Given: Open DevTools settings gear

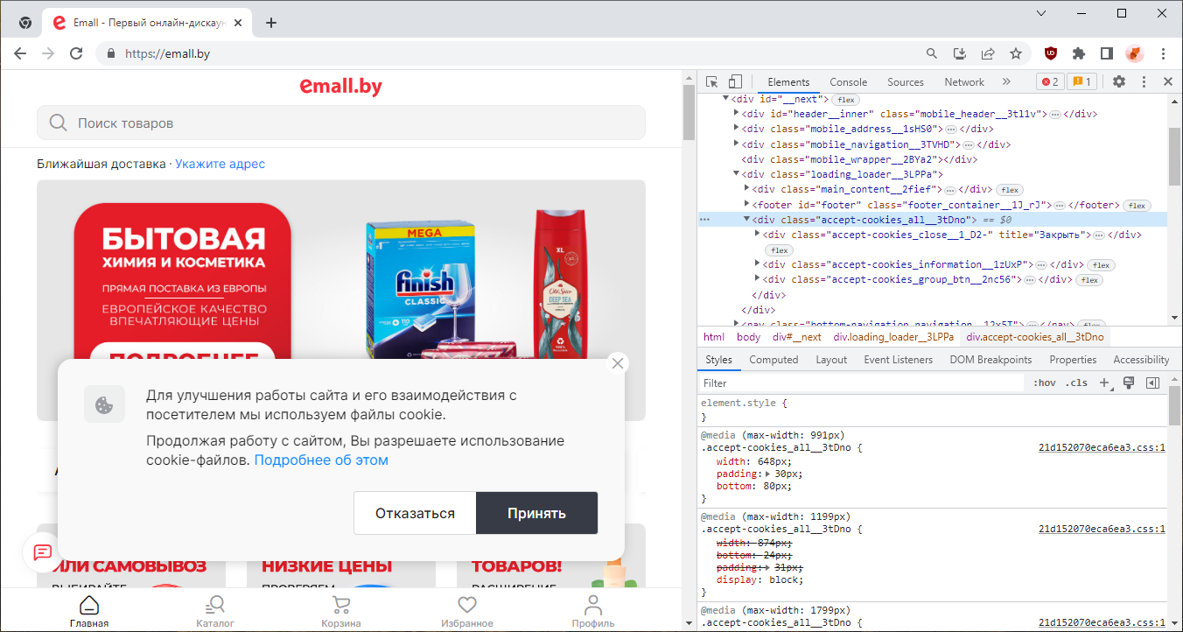Looking at the screenshot, I should point(1118,81).
